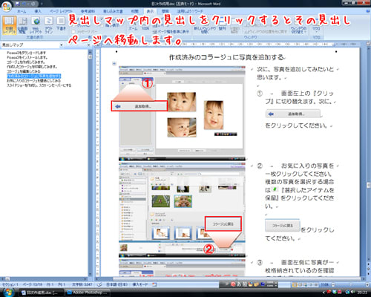Click macro record icon in status bar
The width and height of the screenshot is (371, 297).
pos(154,284)
